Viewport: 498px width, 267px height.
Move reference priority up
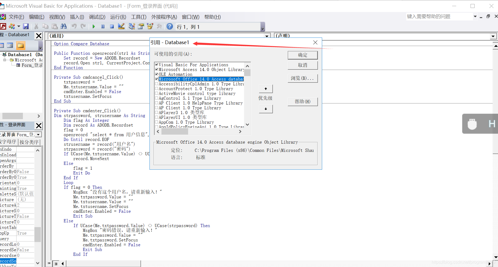coord(266,89)
